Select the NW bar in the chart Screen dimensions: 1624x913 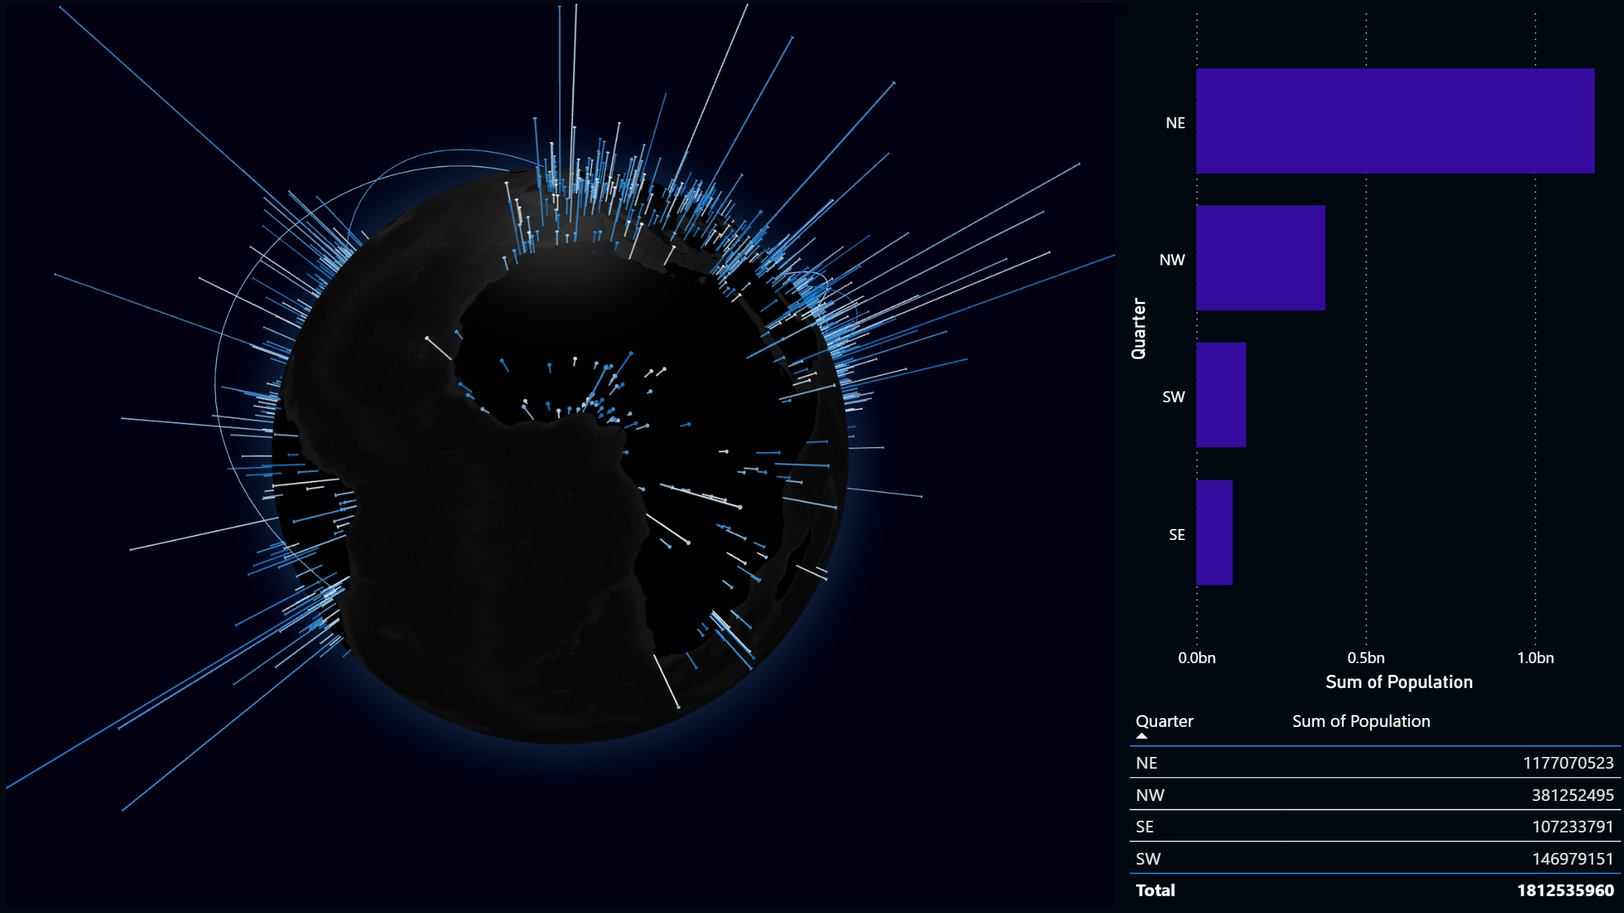1261,258
